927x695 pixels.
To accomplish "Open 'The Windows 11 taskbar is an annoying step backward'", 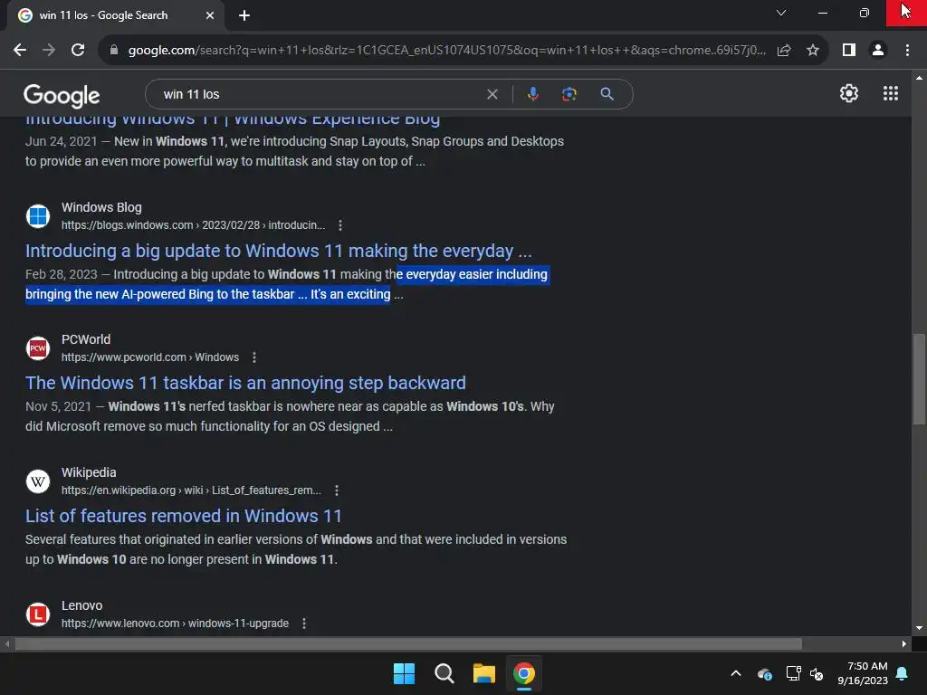I will 245,383.
